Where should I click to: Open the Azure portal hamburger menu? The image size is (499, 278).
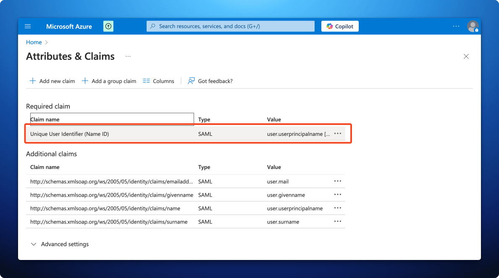pyautogui.click(x=28, y=26)
